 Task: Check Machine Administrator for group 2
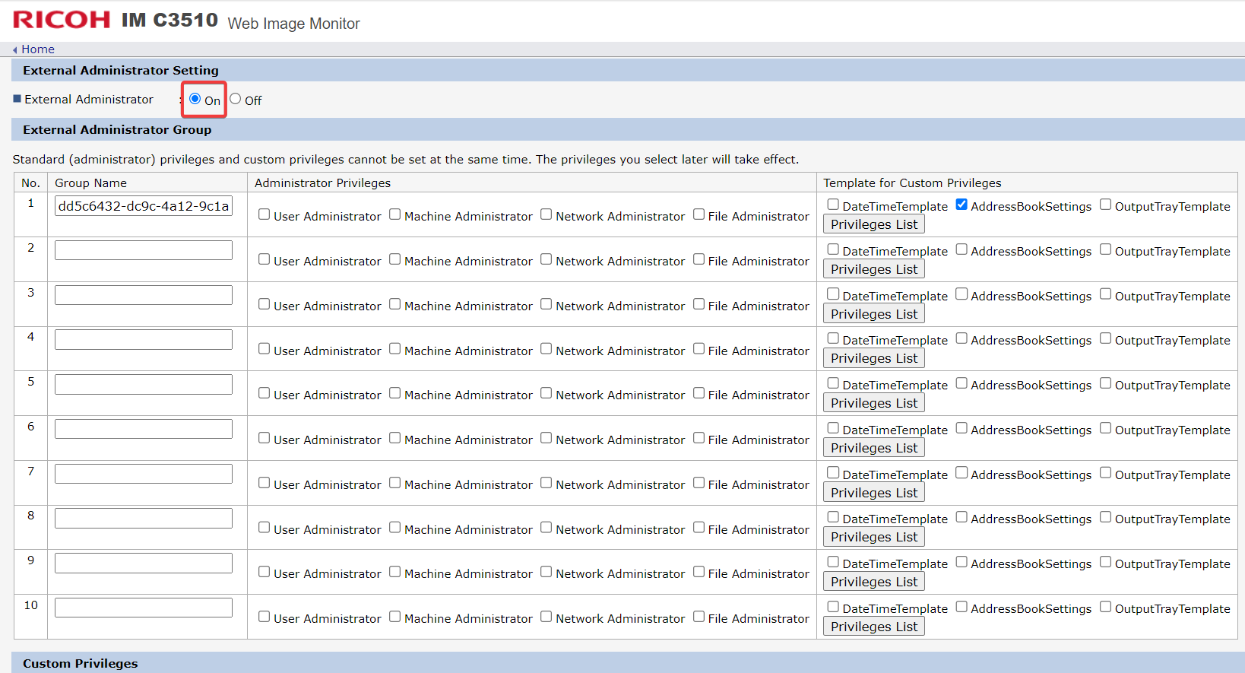395,259
